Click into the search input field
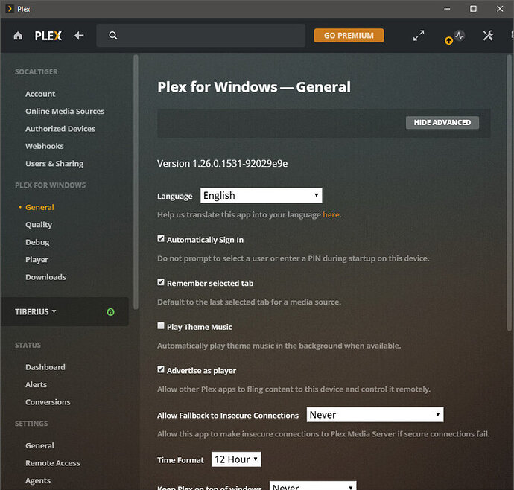The width and height of the screenshot is (514, 490). (201, 36)
